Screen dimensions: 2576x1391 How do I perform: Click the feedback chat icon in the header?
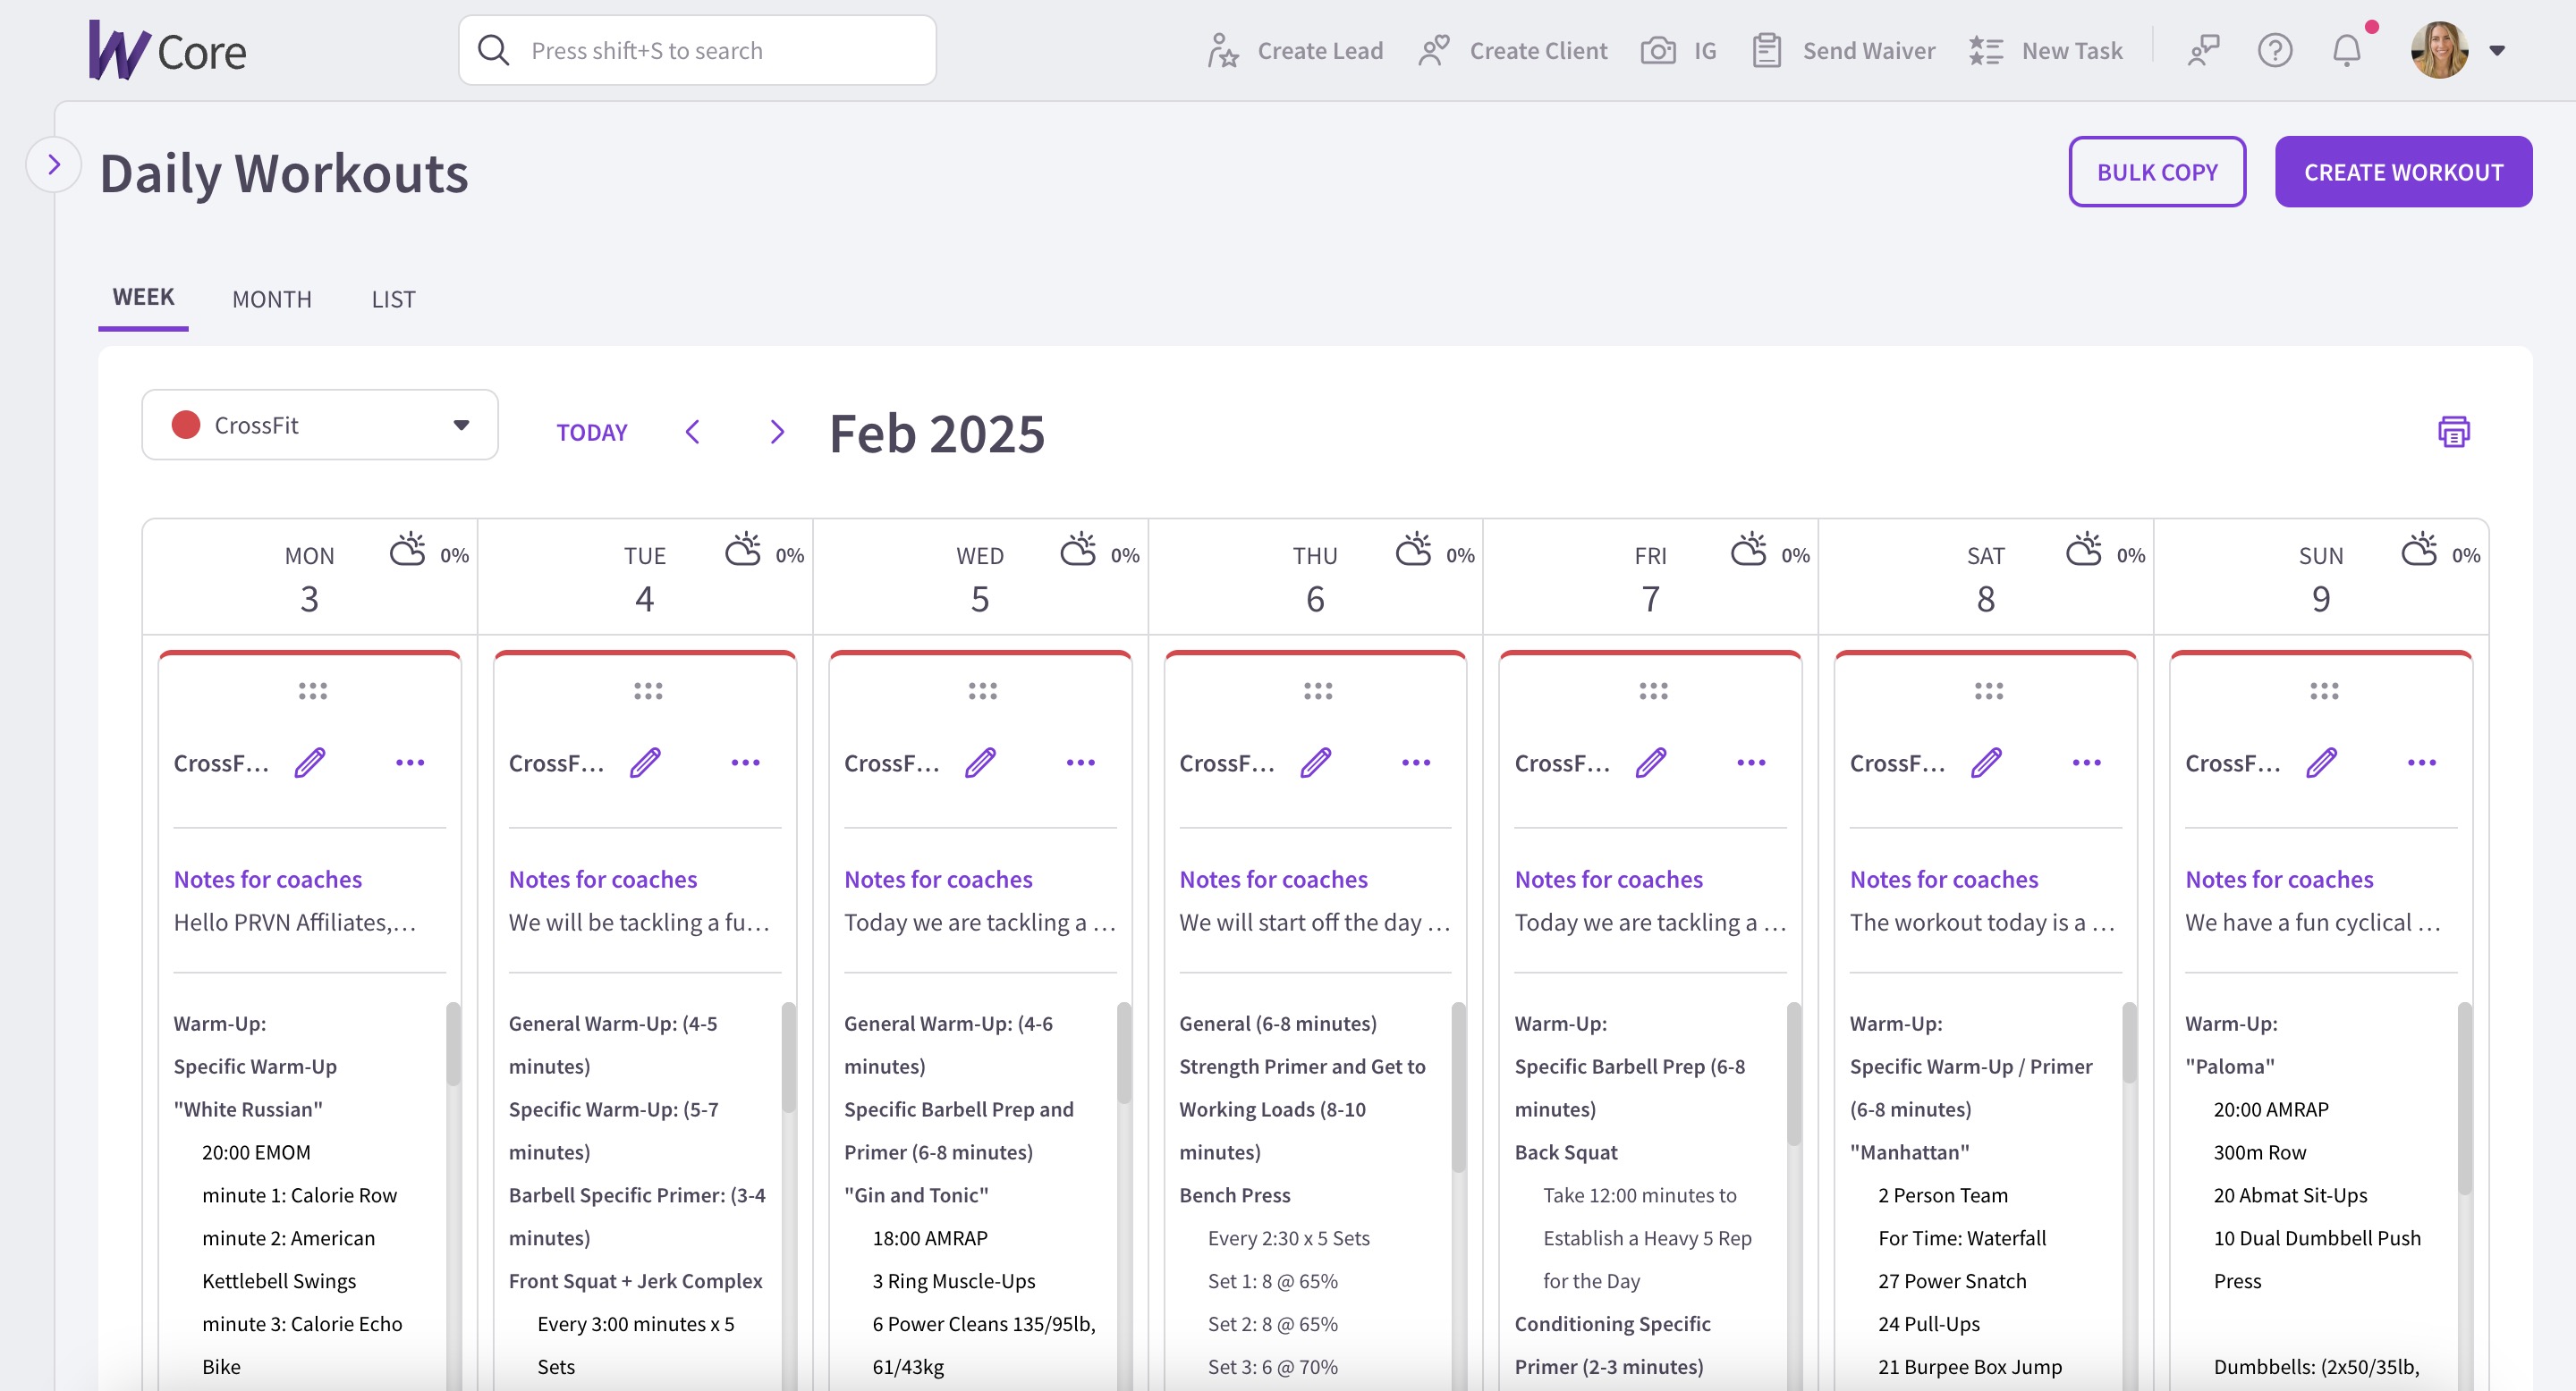(x=2204, y=48)
